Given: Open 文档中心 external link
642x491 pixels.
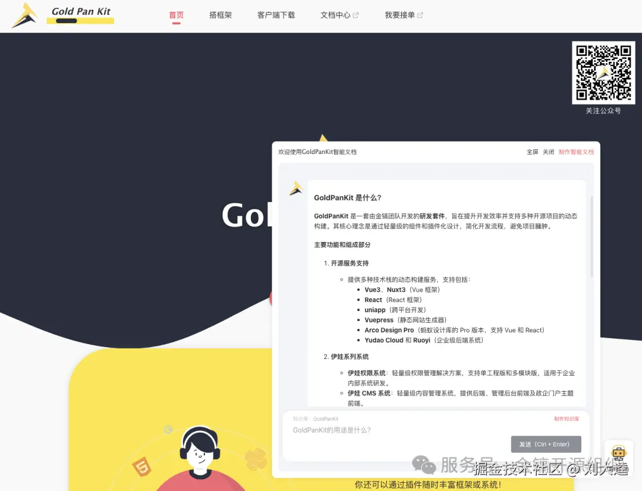Looking at the screenshot, I should click(x=339, y=15).
